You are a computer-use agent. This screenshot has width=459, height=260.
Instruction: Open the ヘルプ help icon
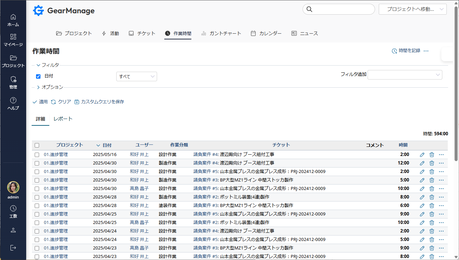coord(13,101)
